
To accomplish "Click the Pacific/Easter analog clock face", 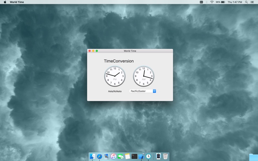I will click(x=144, y=76).
